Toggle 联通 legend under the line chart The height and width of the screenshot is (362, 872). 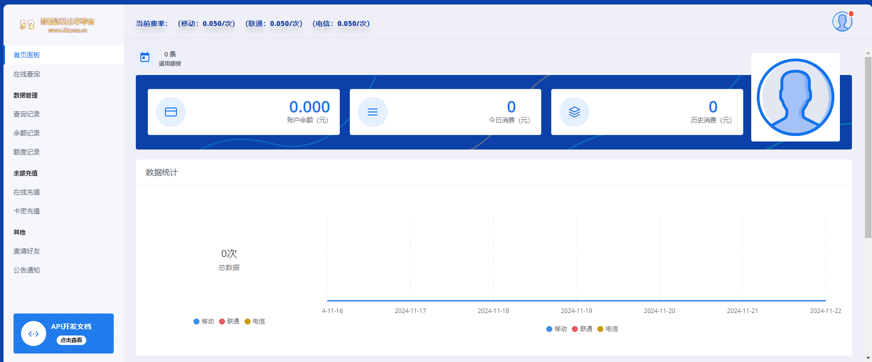tap(582, 329)
